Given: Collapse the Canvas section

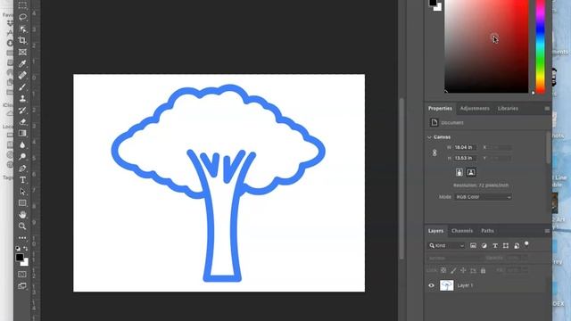Looking at the screenshot, I should (430, 137).
